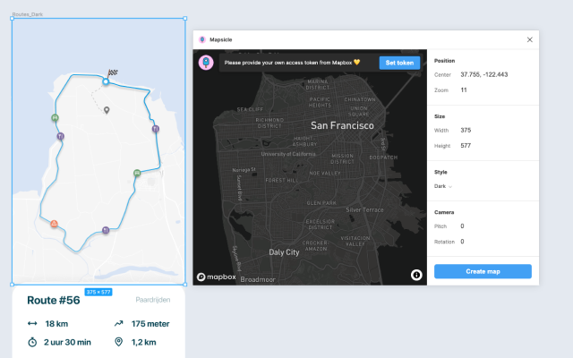Click the '175 meter' elevation text
Screen dimensions: 573x358
(150, 324)
